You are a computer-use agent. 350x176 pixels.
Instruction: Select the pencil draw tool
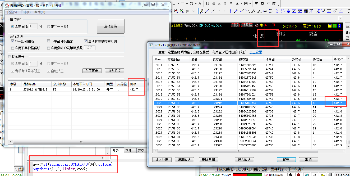pyautogui.click(x=201, y=11)
